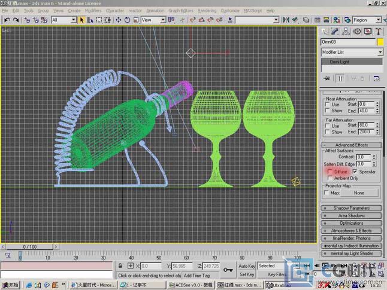Enable Far Attenuation Show checkbox
This screenshot has width=387, height=290.
[328, 132]
